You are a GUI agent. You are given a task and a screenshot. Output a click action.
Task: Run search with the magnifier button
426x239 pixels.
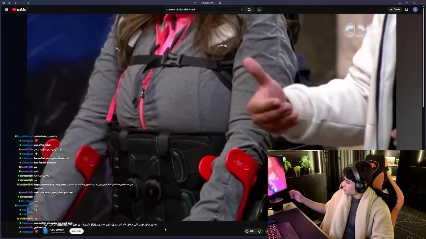click(x=249, y=10)
